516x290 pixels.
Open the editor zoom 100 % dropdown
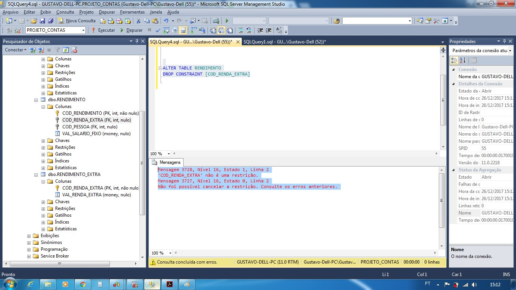point(169,154)
